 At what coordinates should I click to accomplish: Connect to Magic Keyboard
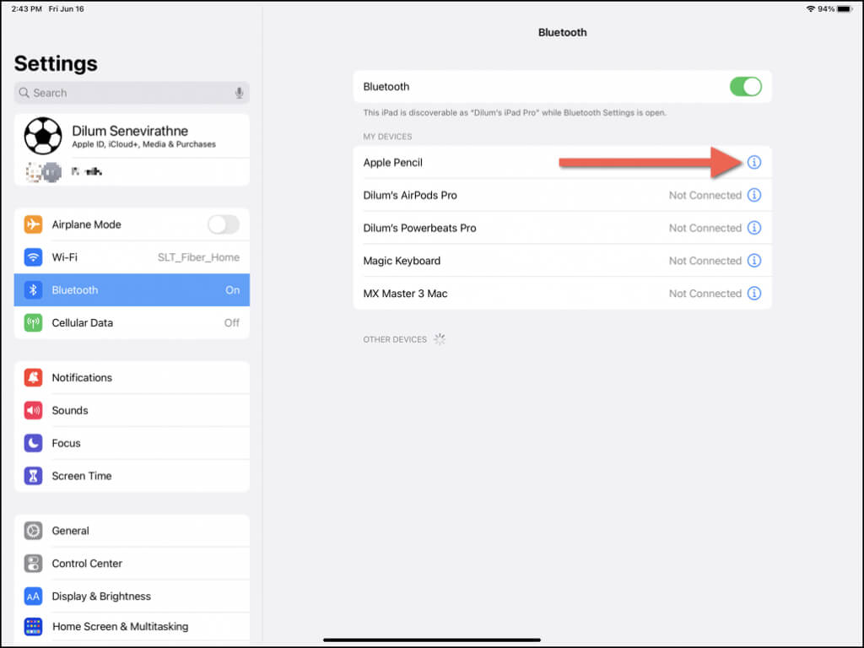pyautogui.click(x=562, y=261)
